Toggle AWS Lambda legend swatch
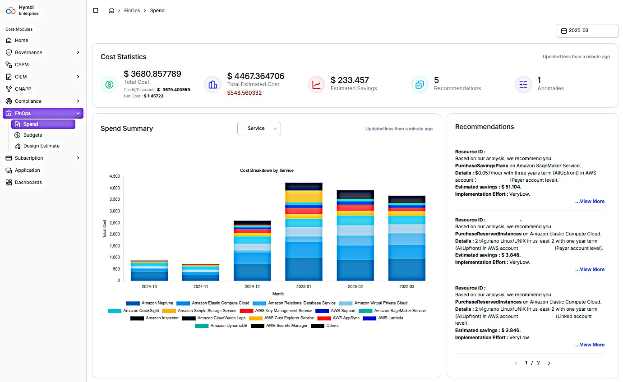623x382 pixels. click(369, 318)
